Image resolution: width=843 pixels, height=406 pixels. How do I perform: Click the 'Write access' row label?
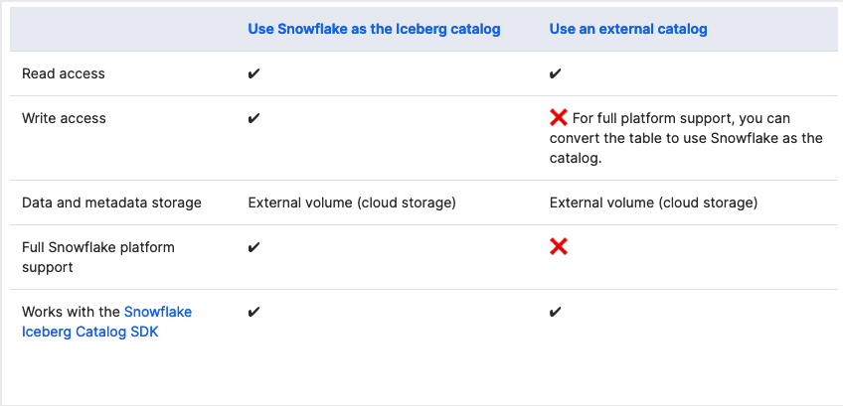click(x=64, y=118)
